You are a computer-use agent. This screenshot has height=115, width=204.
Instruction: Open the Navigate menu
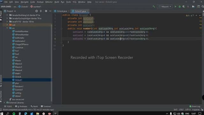point(25,2)
